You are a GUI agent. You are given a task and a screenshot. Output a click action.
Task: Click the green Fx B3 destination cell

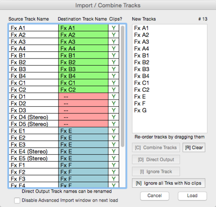click(83, 69)
